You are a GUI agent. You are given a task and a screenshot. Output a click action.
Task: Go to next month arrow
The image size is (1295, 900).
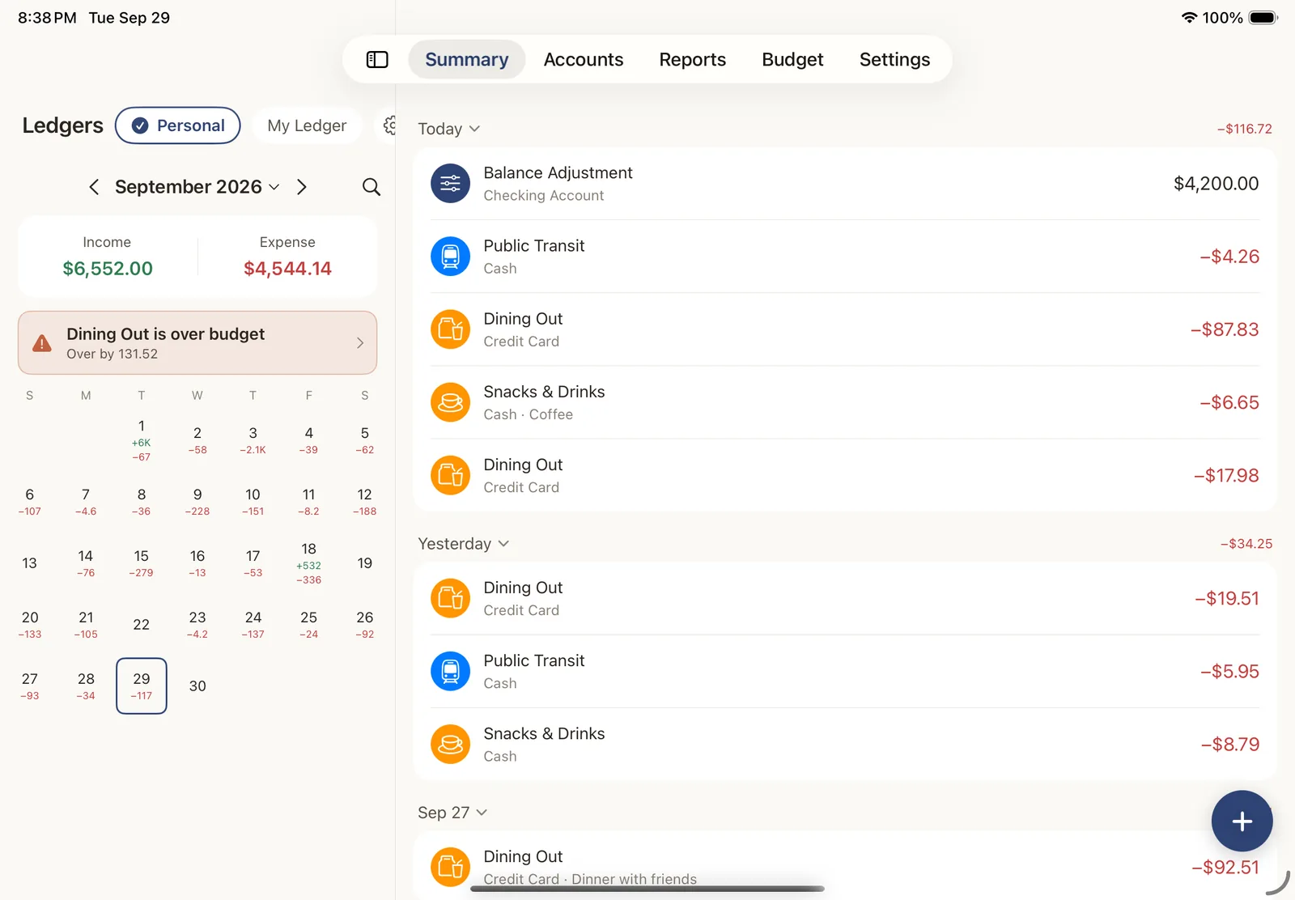click(x=302, y=187)
